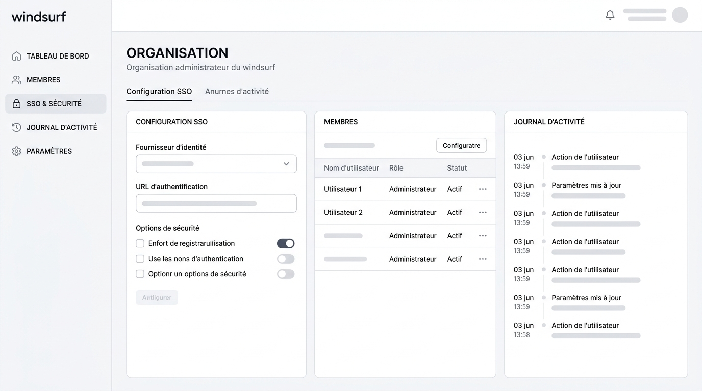The image size is (702, 391).
Task: Check the Enfort de registraruiisation checkbox
Action: tap(140, 243)
